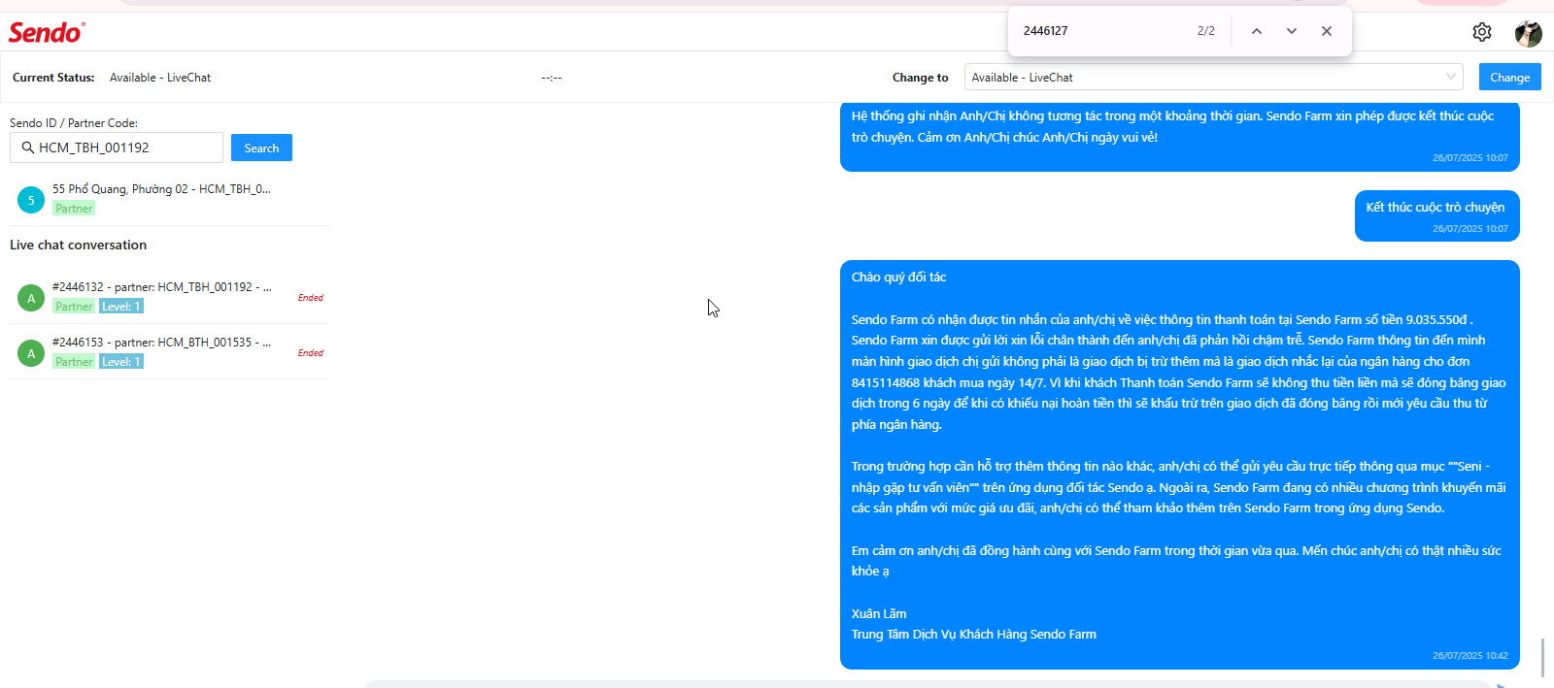
Task: Select the 55 Phổ Quang partner result
Action: [170, 198]
